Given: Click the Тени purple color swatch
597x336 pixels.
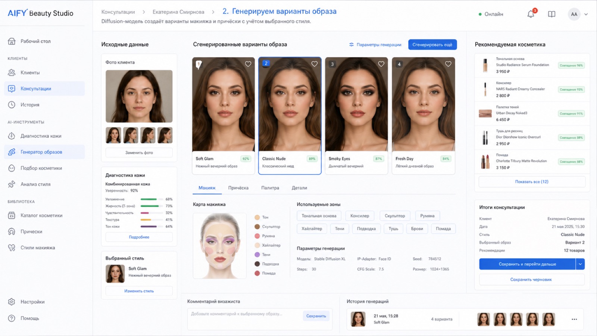Looking at the screenshot, I should pyautogui.click(x=257, y=255).
